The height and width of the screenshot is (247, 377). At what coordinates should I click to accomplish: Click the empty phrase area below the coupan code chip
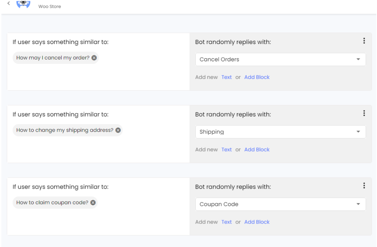coord(98,222)
